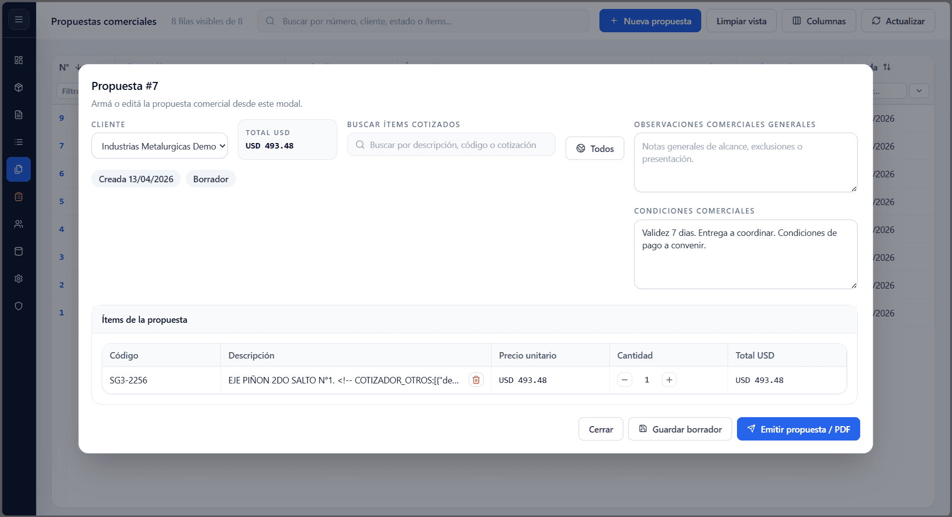
Task: Open the box/products icon in sidebar
Action: (x=19, y=87)
